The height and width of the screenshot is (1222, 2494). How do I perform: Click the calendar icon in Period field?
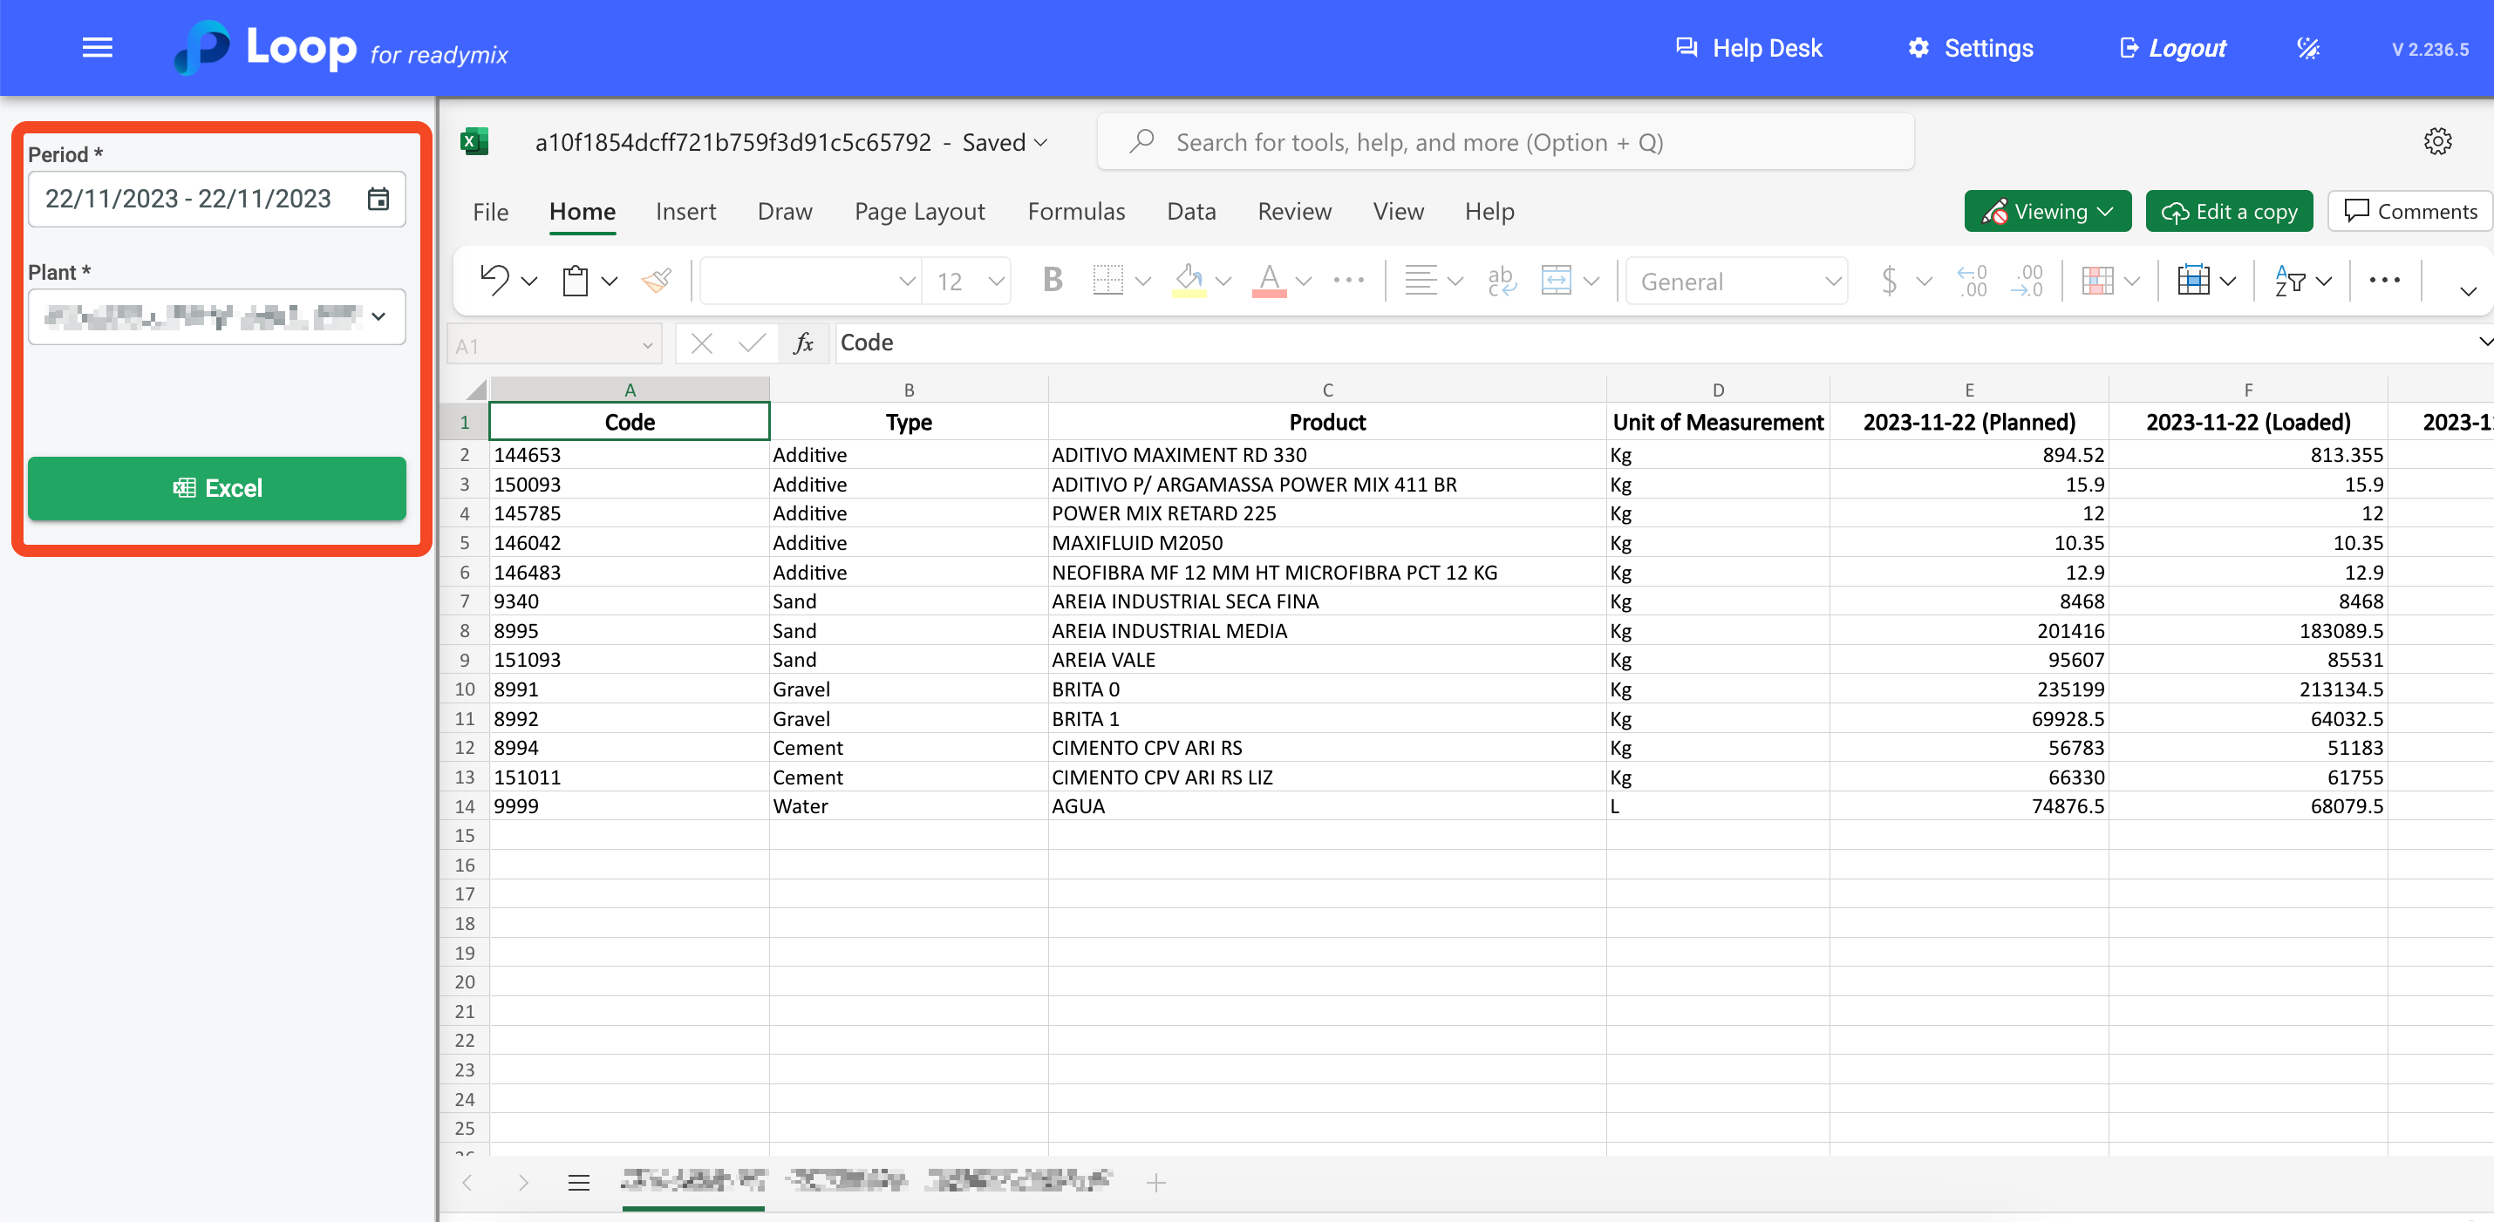click(378, 199)
